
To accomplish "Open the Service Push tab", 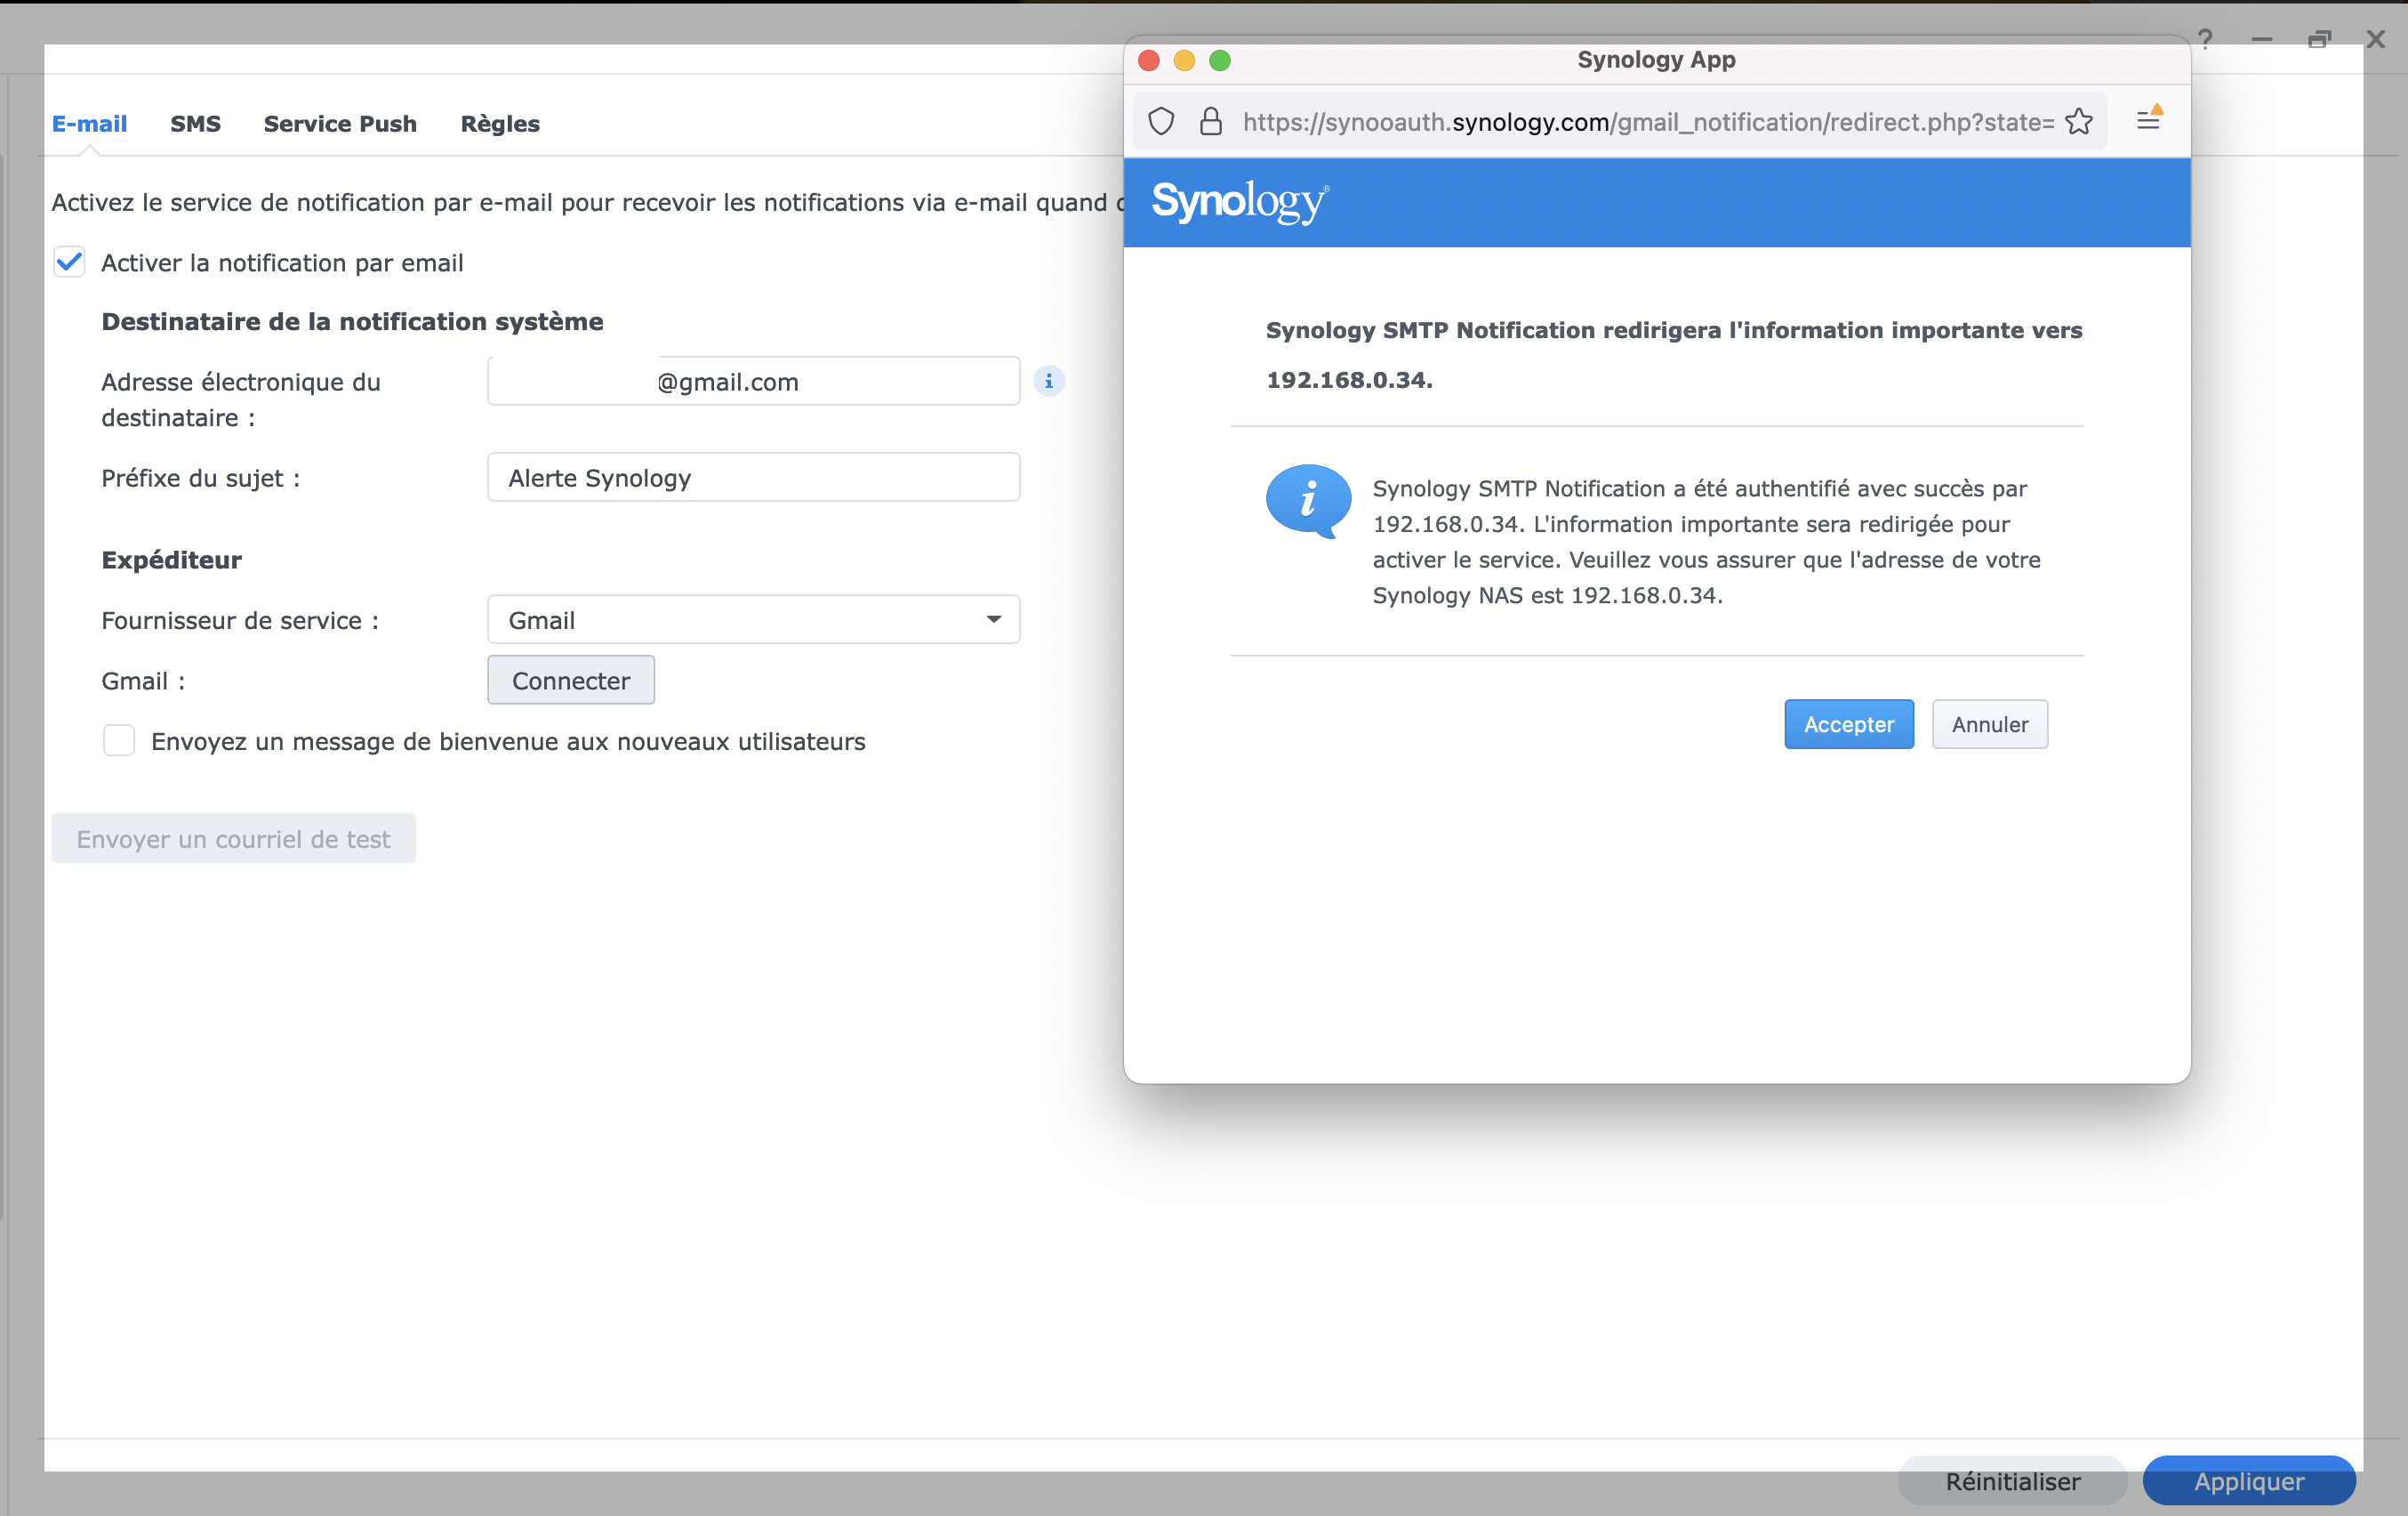I will [340, 123].
